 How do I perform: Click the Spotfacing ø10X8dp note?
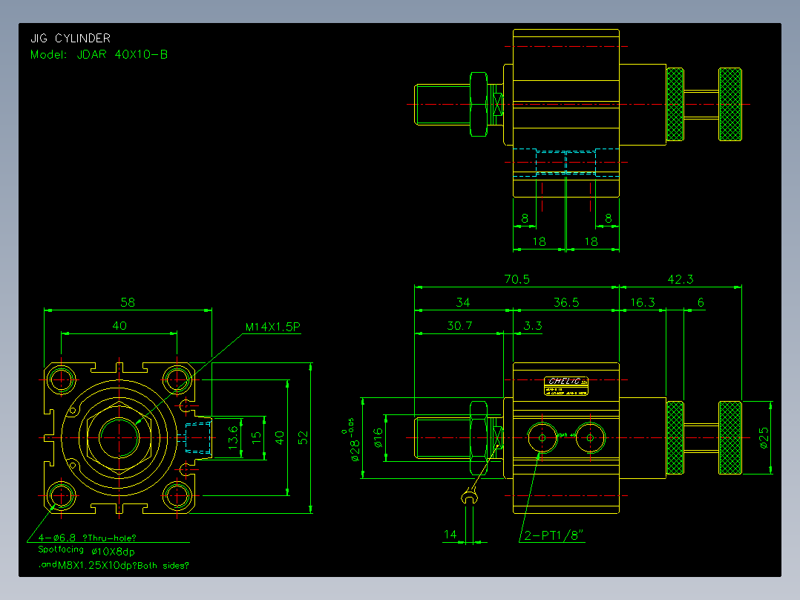86,550
